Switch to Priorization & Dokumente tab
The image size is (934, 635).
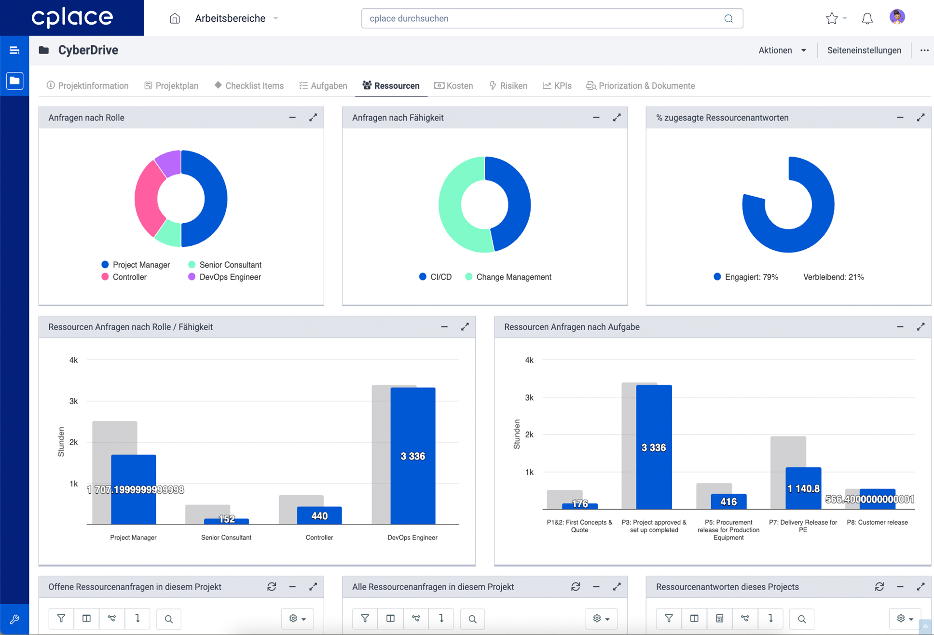pos(641,85)
